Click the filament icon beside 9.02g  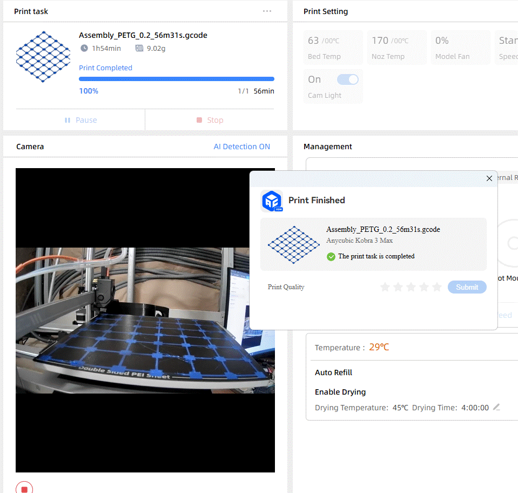[x=139, y=48]
